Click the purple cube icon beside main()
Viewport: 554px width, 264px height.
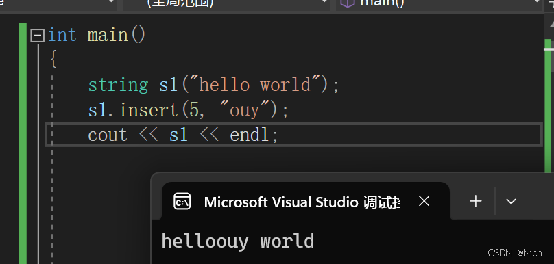(347, 3)
